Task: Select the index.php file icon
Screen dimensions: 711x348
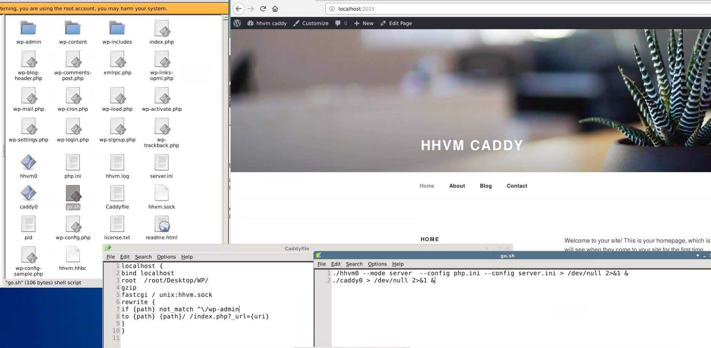Action: click(162, 28)
